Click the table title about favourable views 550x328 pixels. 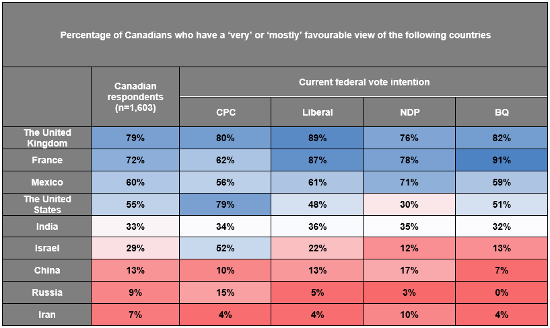275,35
